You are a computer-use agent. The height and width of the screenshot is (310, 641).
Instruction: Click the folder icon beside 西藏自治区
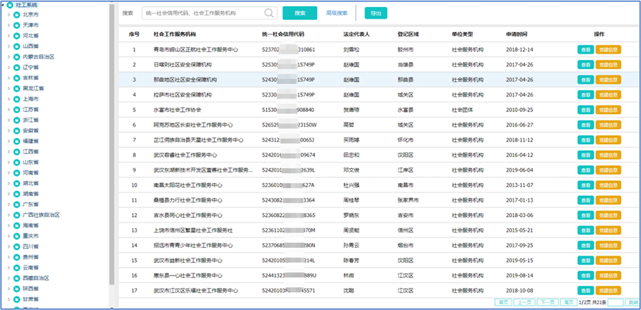[x=17, y=278]
